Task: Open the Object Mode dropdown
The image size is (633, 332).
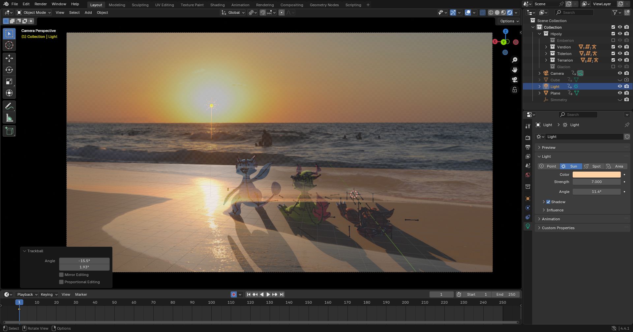Action: [x=34, y=13]
